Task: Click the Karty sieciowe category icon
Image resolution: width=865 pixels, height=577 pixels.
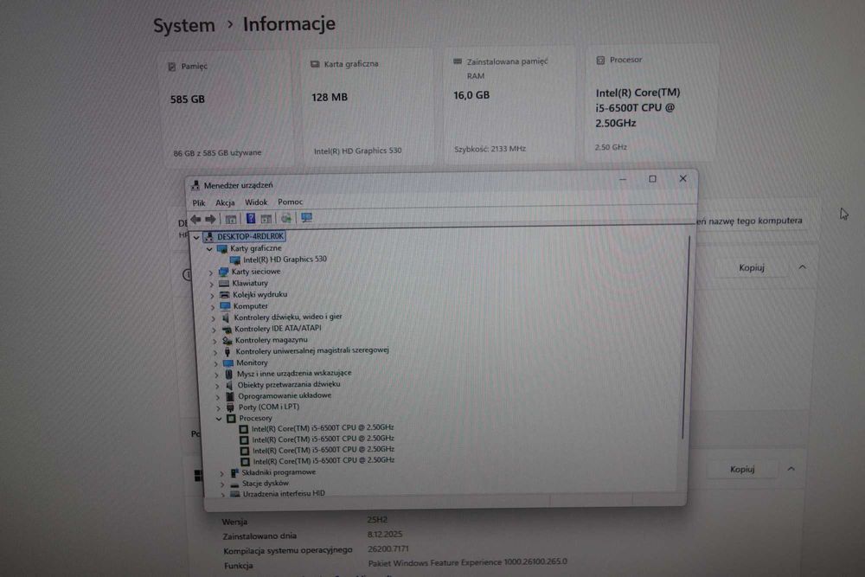Action: pyautogui.click(x=223, y=272)
